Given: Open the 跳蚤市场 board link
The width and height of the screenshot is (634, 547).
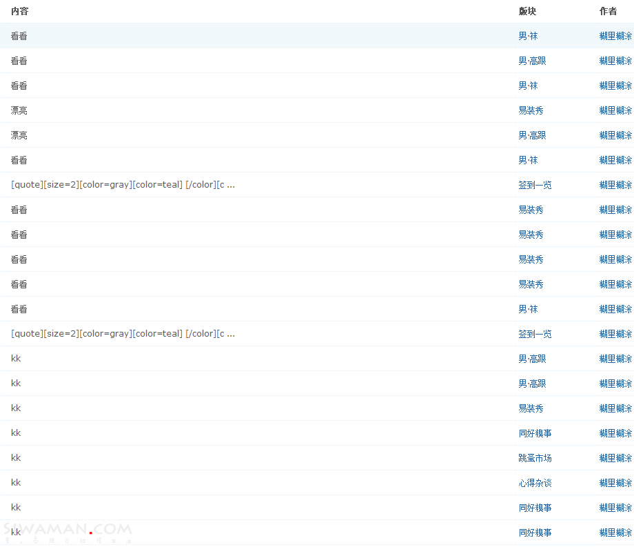Looking at the screenshot, I should coord(535,458).
